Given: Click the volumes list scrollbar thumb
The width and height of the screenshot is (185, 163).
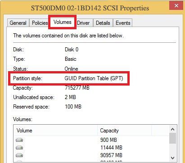Looking at the screenshot, I should pyautogui.click(x=172, y=138).
